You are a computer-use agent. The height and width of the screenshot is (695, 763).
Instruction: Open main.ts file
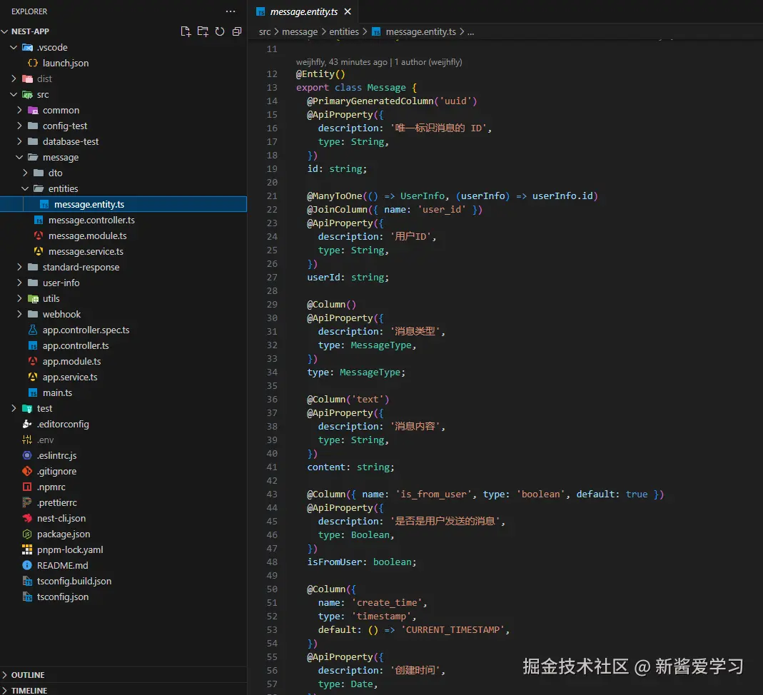(57, 393)
